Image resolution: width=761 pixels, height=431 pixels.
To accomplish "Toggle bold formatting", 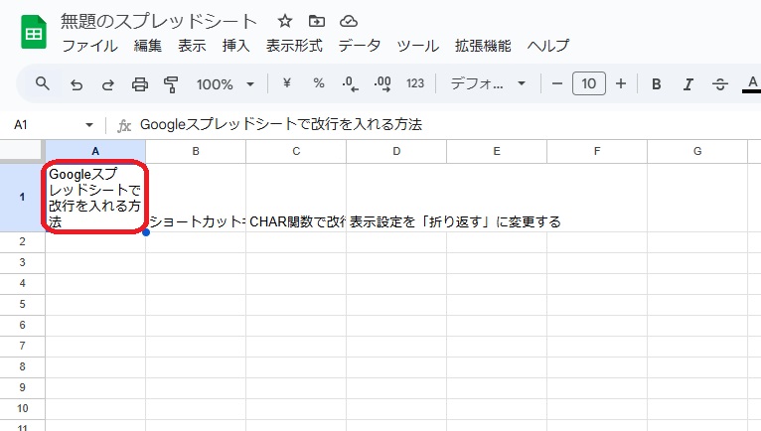I will [656, 84].
